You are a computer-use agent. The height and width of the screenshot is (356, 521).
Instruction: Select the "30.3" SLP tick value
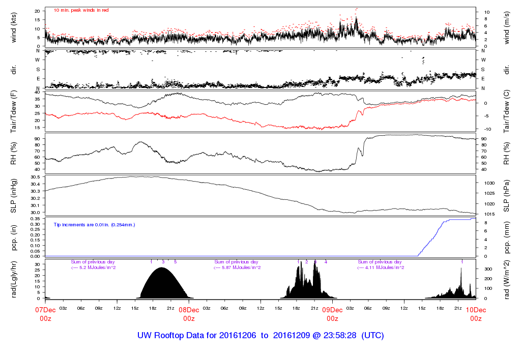pyautogui.click(x=35, y=191)
